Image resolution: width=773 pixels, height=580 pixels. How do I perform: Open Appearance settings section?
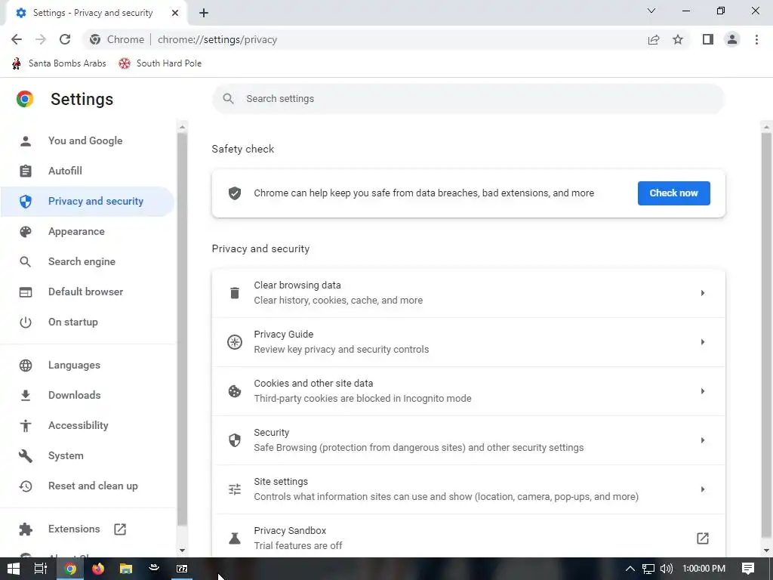coord(88,231)
